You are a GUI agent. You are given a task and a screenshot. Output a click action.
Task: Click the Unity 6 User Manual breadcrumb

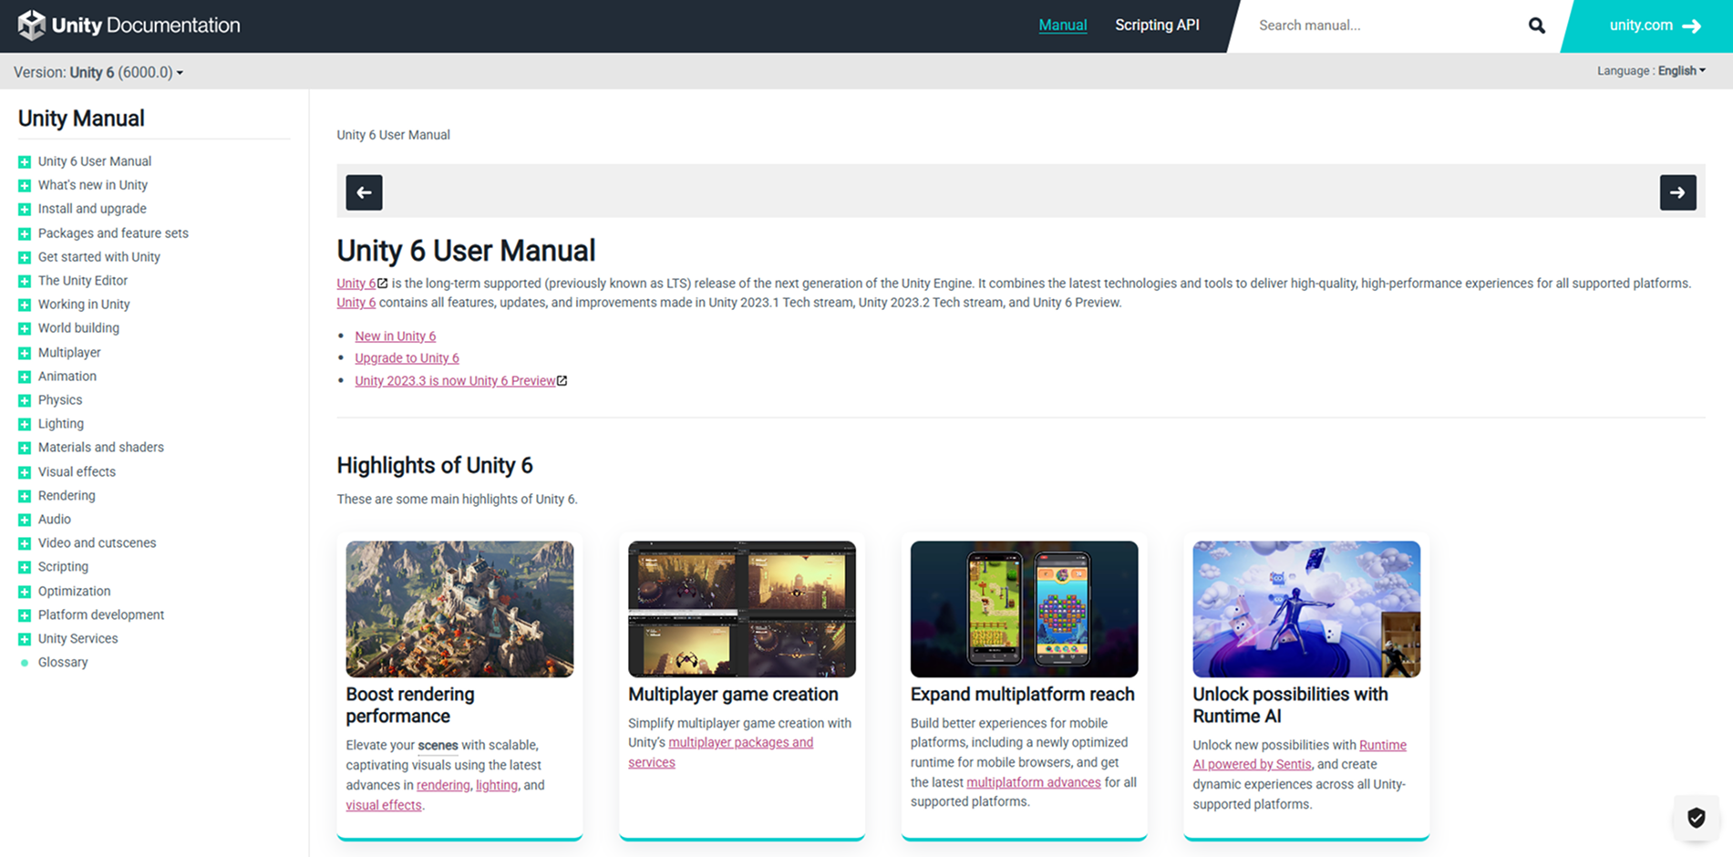[393, 135]
